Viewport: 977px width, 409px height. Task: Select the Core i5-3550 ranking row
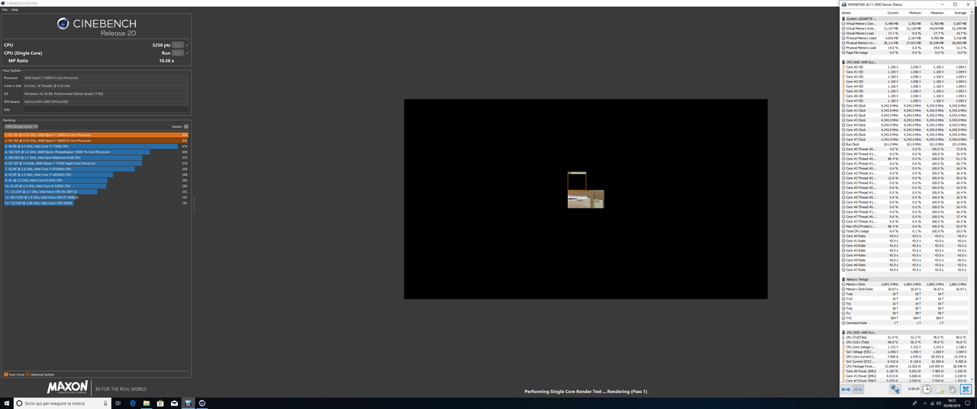pyautogui.click(x=96, y=180)
